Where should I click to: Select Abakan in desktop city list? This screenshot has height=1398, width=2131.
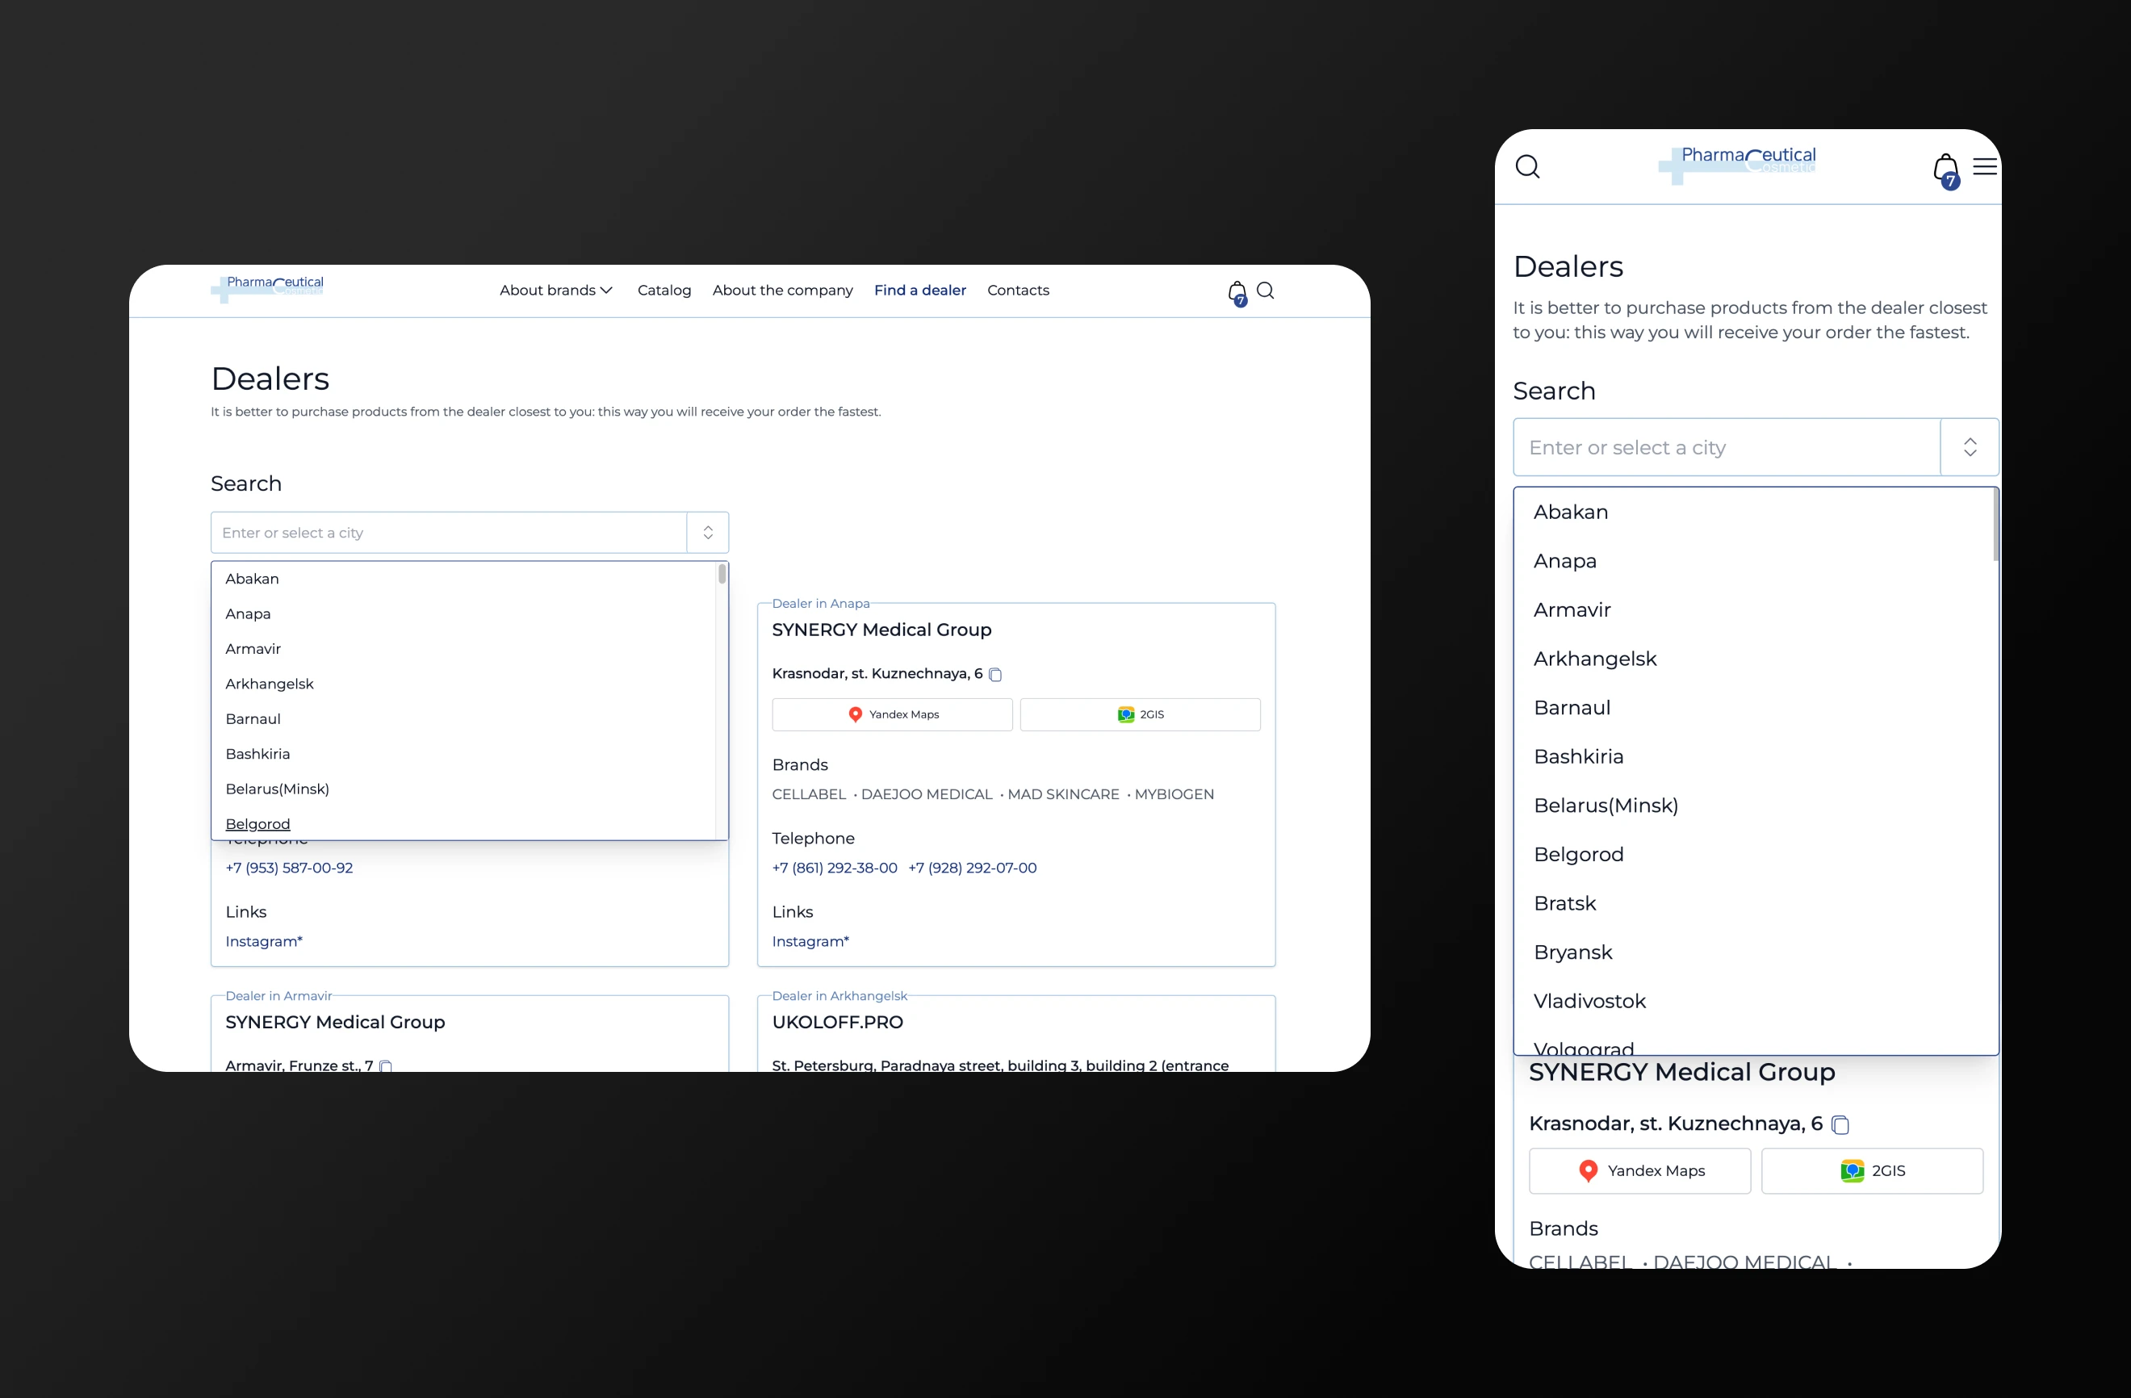click(x=464, y=579)
